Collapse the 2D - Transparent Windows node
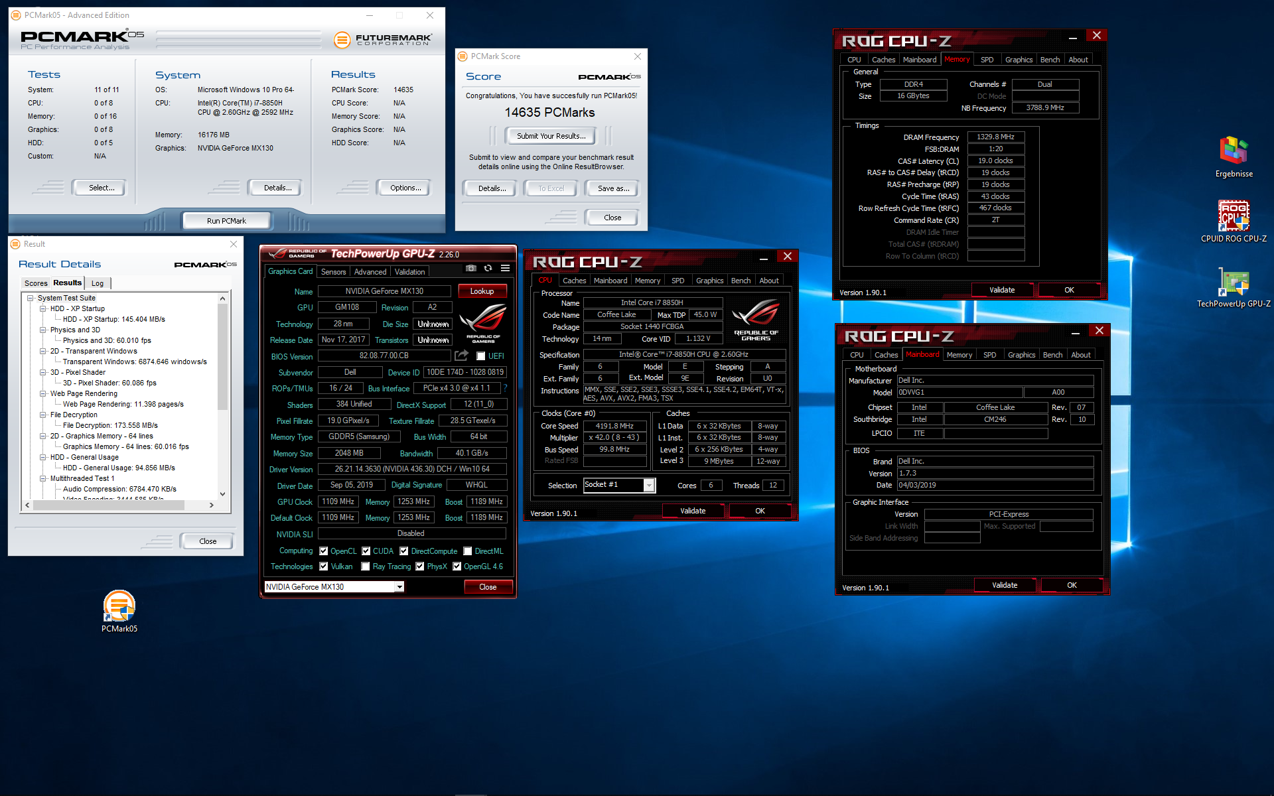 coord(43,351)
